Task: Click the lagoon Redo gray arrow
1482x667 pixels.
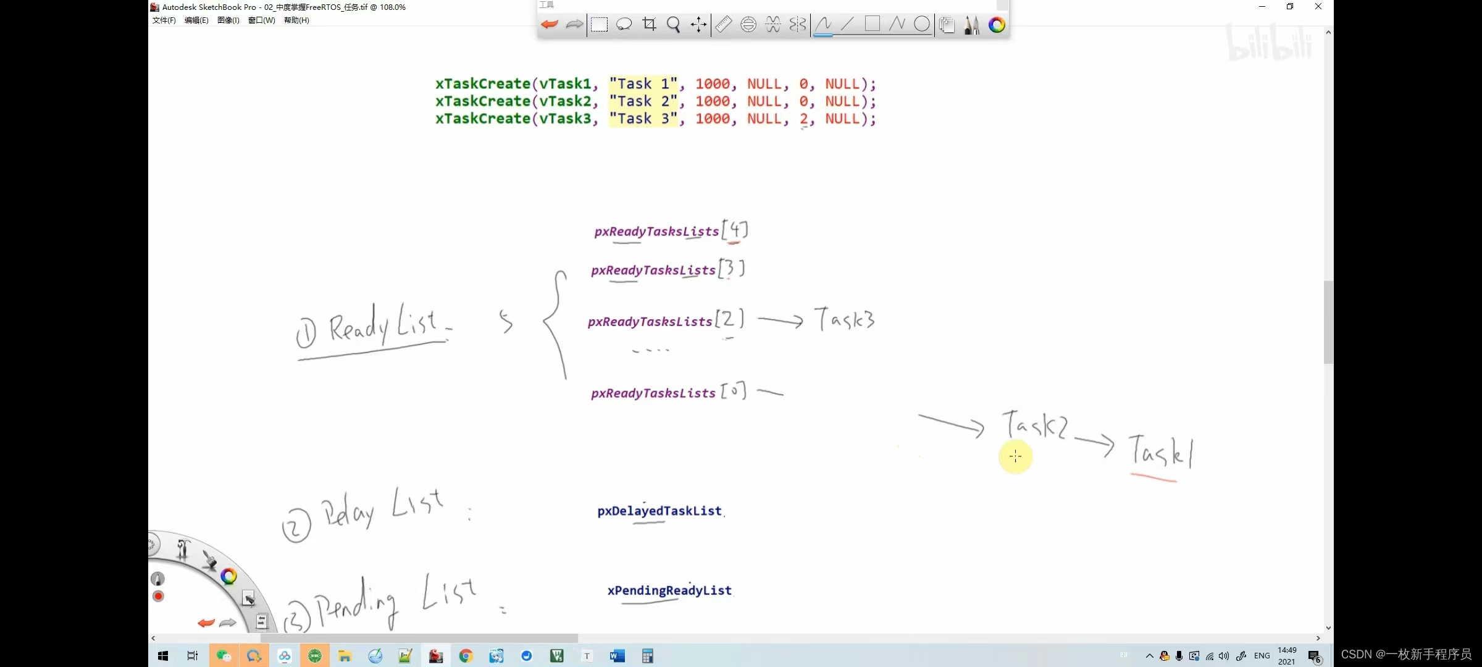Action: 228,623
